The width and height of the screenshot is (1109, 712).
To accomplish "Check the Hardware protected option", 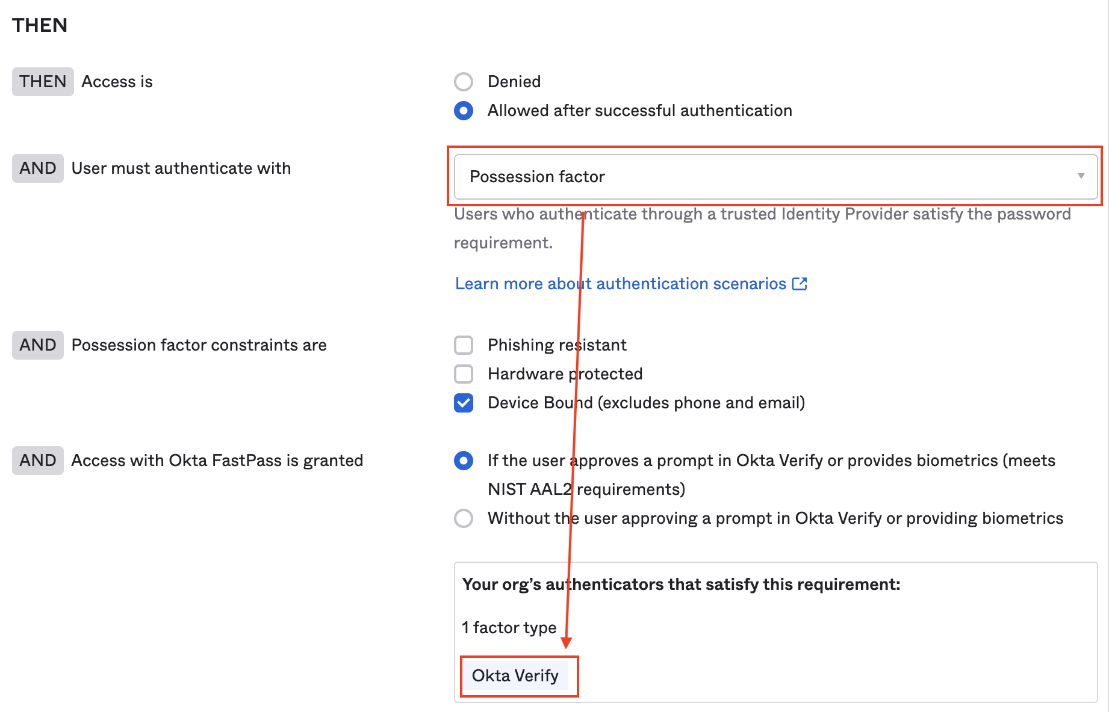I will (464, 374).
